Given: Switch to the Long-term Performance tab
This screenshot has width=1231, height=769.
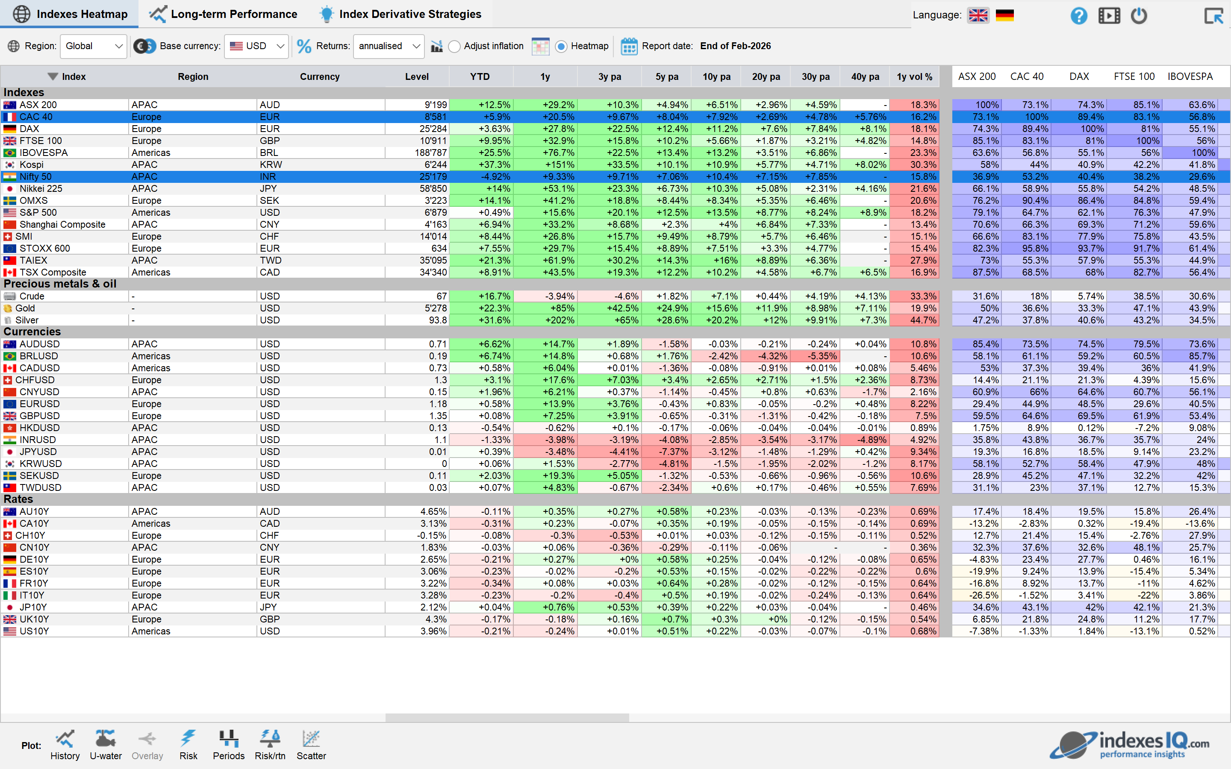Looking at the screenshot, I should point(224,14).
